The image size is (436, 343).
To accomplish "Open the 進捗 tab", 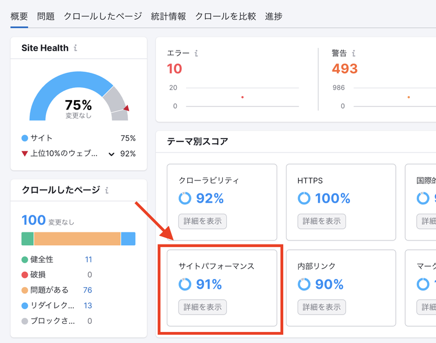I will 274,16.
